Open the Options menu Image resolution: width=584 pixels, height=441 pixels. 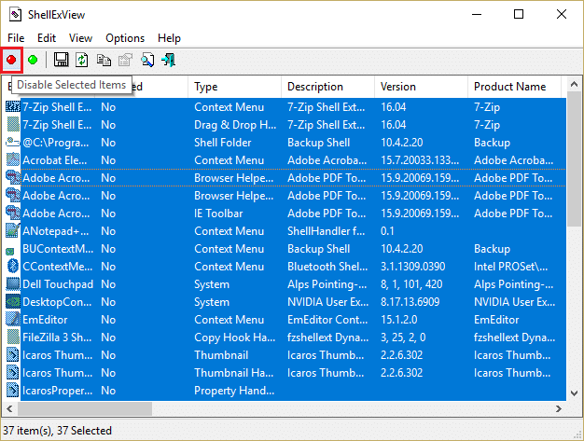point(125,38)
